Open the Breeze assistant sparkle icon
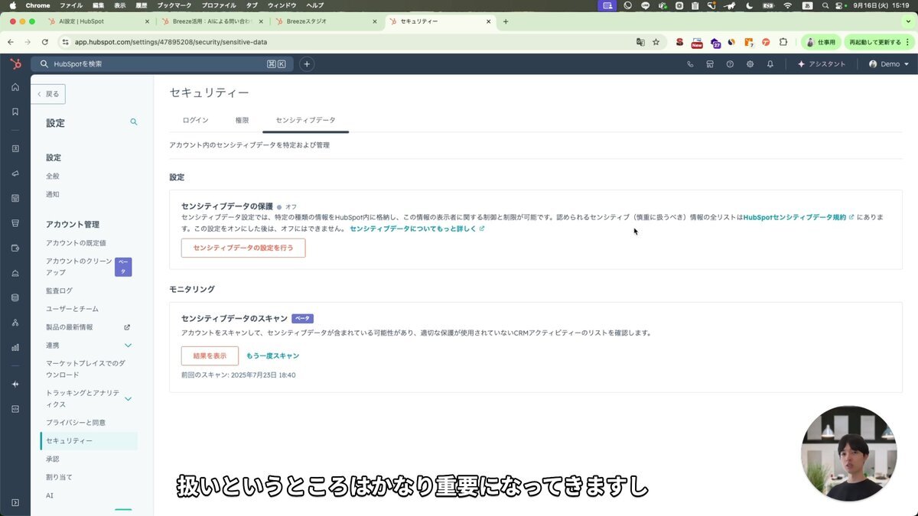Viewport: 918px width, 516px height. click(x=15, y=384)
